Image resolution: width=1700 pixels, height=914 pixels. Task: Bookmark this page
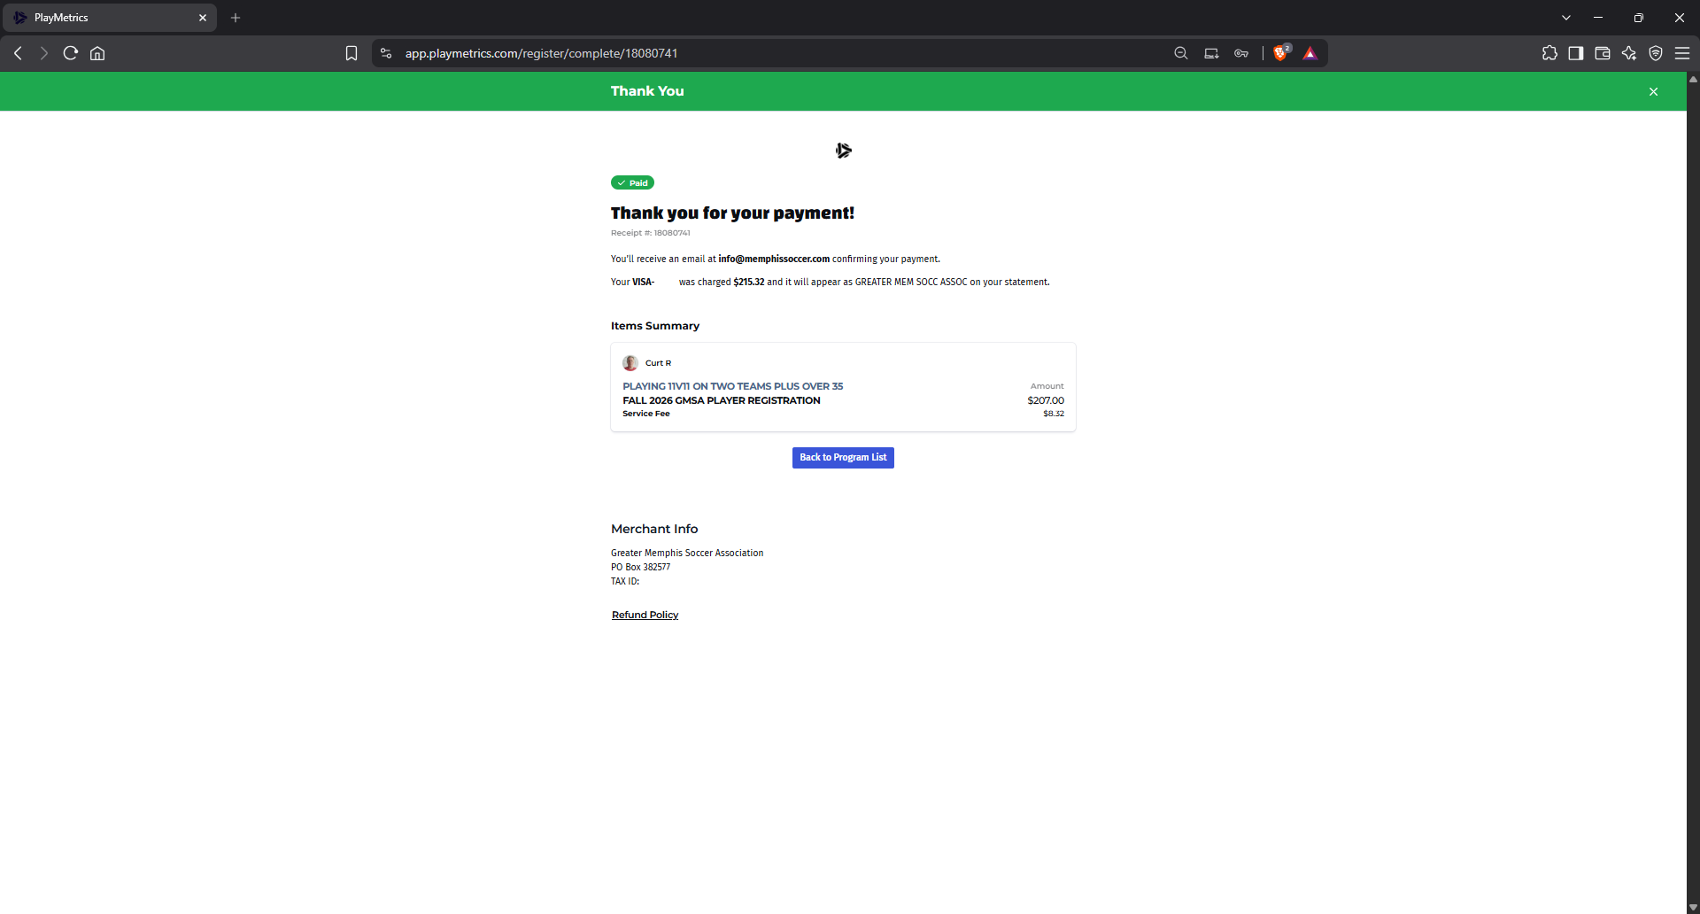[x=352, y=53]
